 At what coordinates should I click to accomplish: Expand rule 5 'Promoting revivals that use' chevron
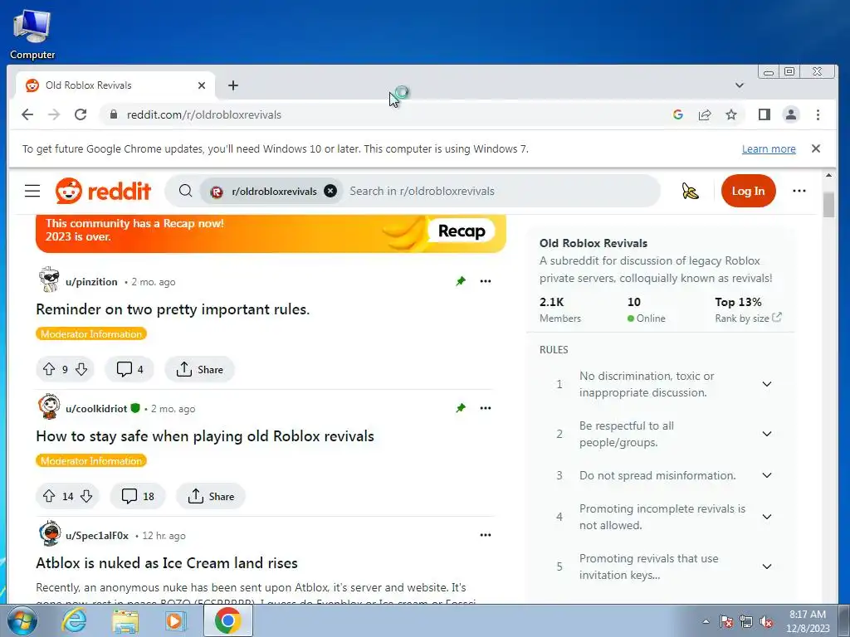point(766,566)
